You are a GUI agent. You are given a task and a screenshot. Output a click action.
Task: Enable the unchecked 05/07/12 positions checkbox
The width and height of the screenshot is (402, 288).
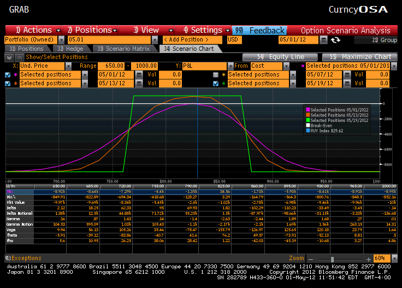[x=215, y=74]
